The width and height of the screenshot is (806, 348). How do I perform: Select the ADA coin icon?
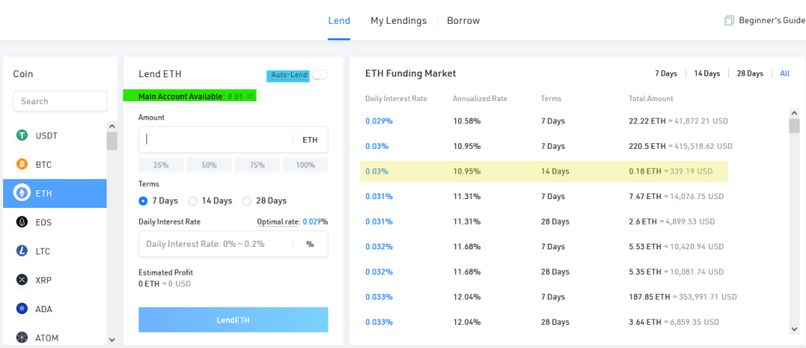tap(21, 309)
